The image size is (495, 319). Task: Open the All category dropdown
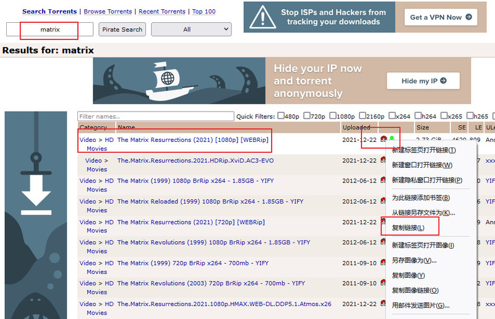(191, 29)
